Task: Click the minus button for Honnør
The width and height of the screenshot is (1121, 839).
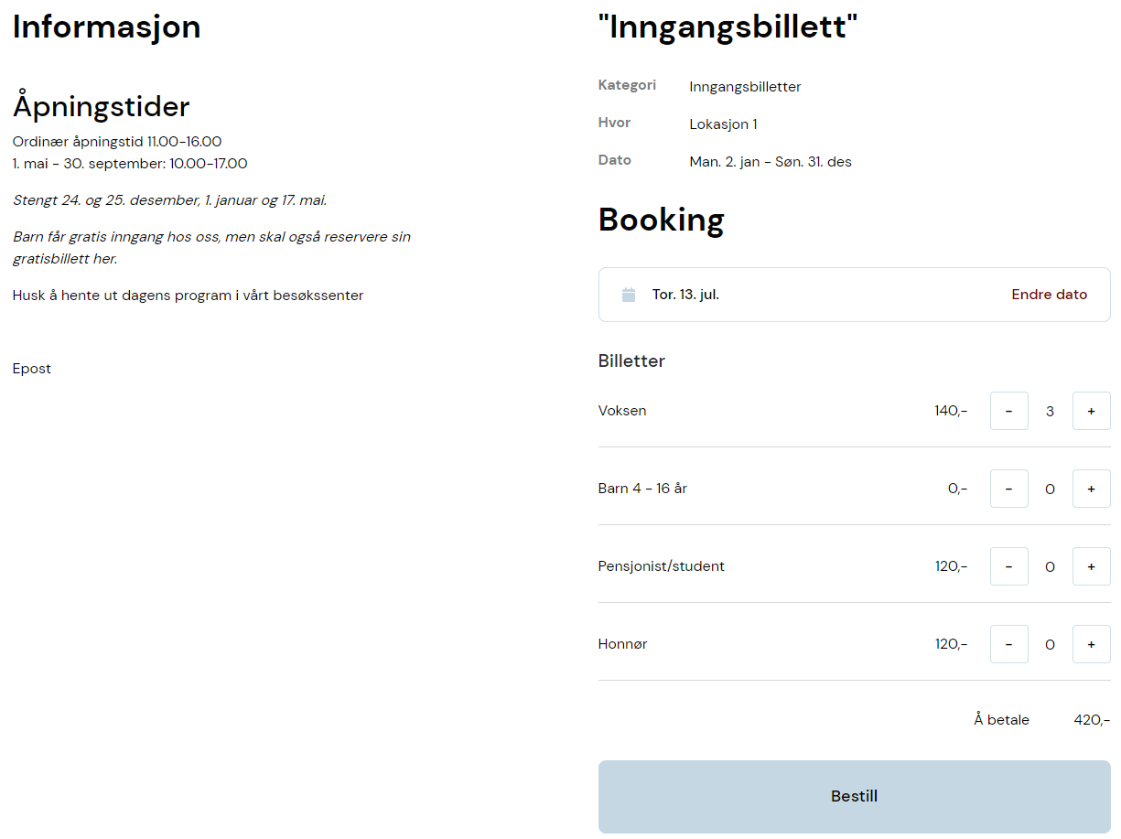Action: point(1009,644)
